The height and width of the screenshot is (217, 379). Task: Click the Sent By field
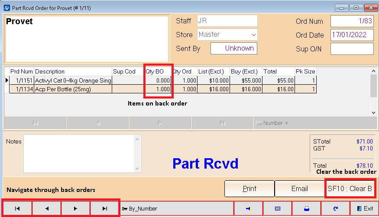pyautogui.click(x=234, y=48)
